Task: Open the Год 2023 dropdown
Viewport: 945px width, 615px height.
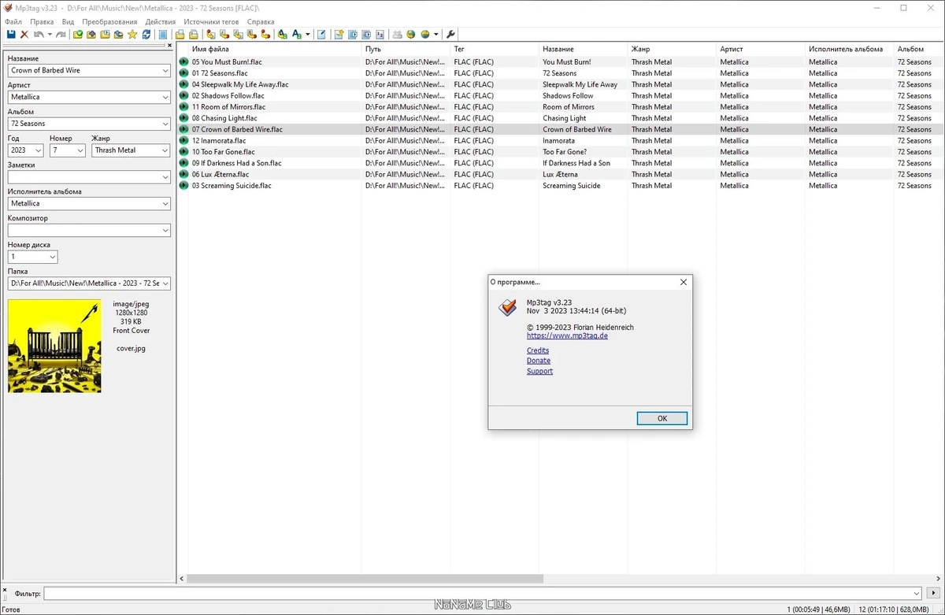Action: coord(38,150)
